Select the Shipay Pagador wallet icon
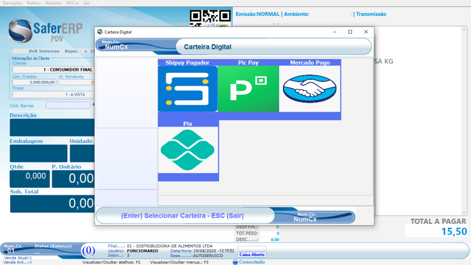Image resolution: width=471 pixels, height=265 pixels. tap(187, 88)
